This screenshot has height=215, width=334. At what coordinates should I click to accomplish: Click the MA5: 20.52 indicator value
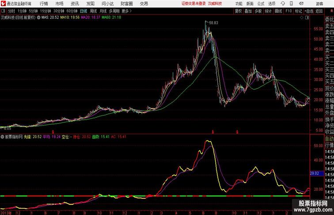click(50, 18)
